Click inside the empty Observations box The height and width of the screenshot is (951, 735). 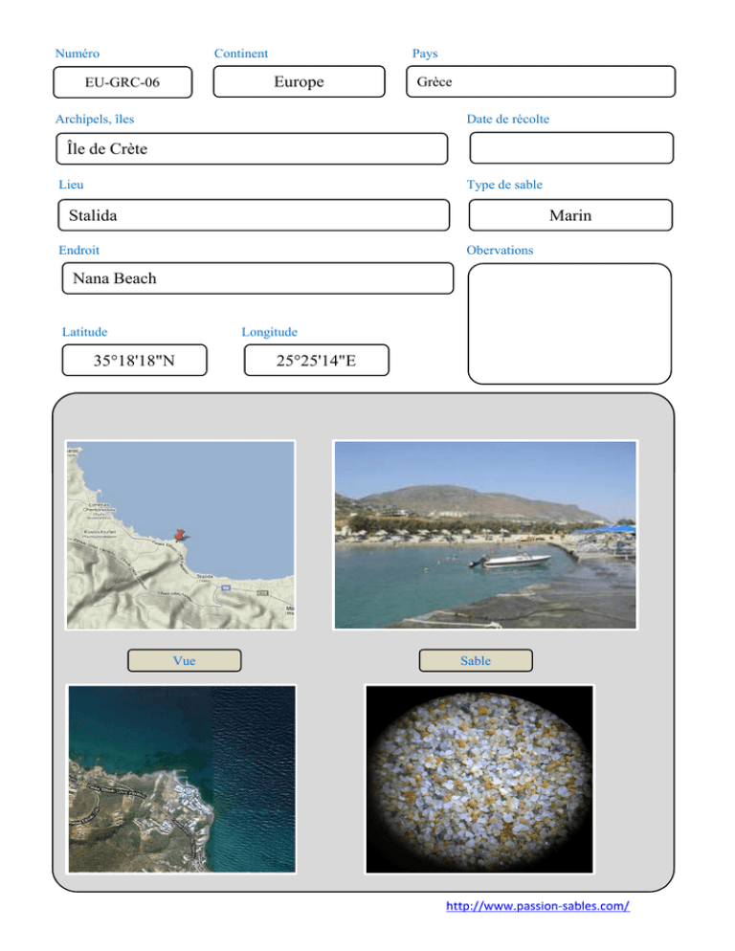[569, 323]
